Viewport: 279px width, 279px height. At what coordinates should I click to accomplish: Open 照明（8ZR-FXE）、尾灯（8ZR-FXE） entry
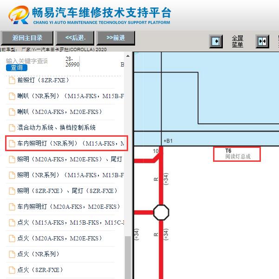click(67, 191)
